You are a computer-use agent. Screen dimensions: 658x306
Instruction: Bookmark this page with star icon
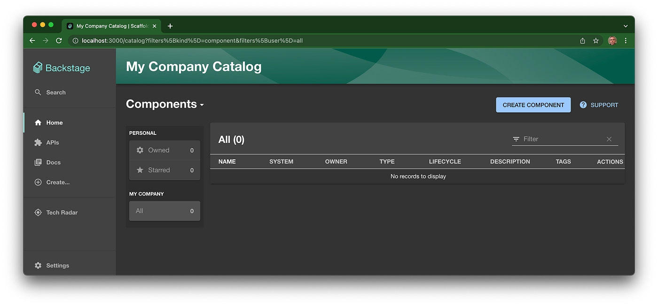pos(595,40)
